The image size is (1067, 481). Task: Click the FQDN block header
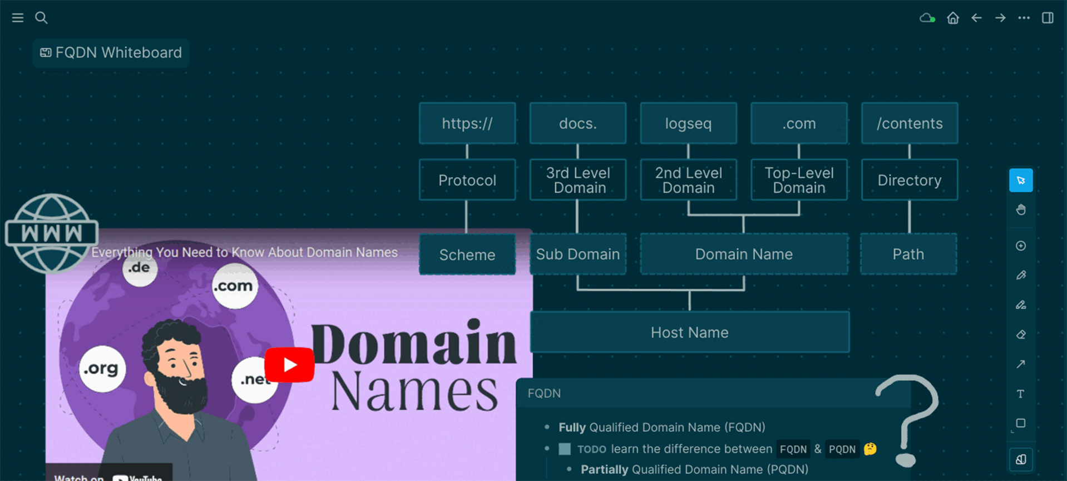click(713, 393)
